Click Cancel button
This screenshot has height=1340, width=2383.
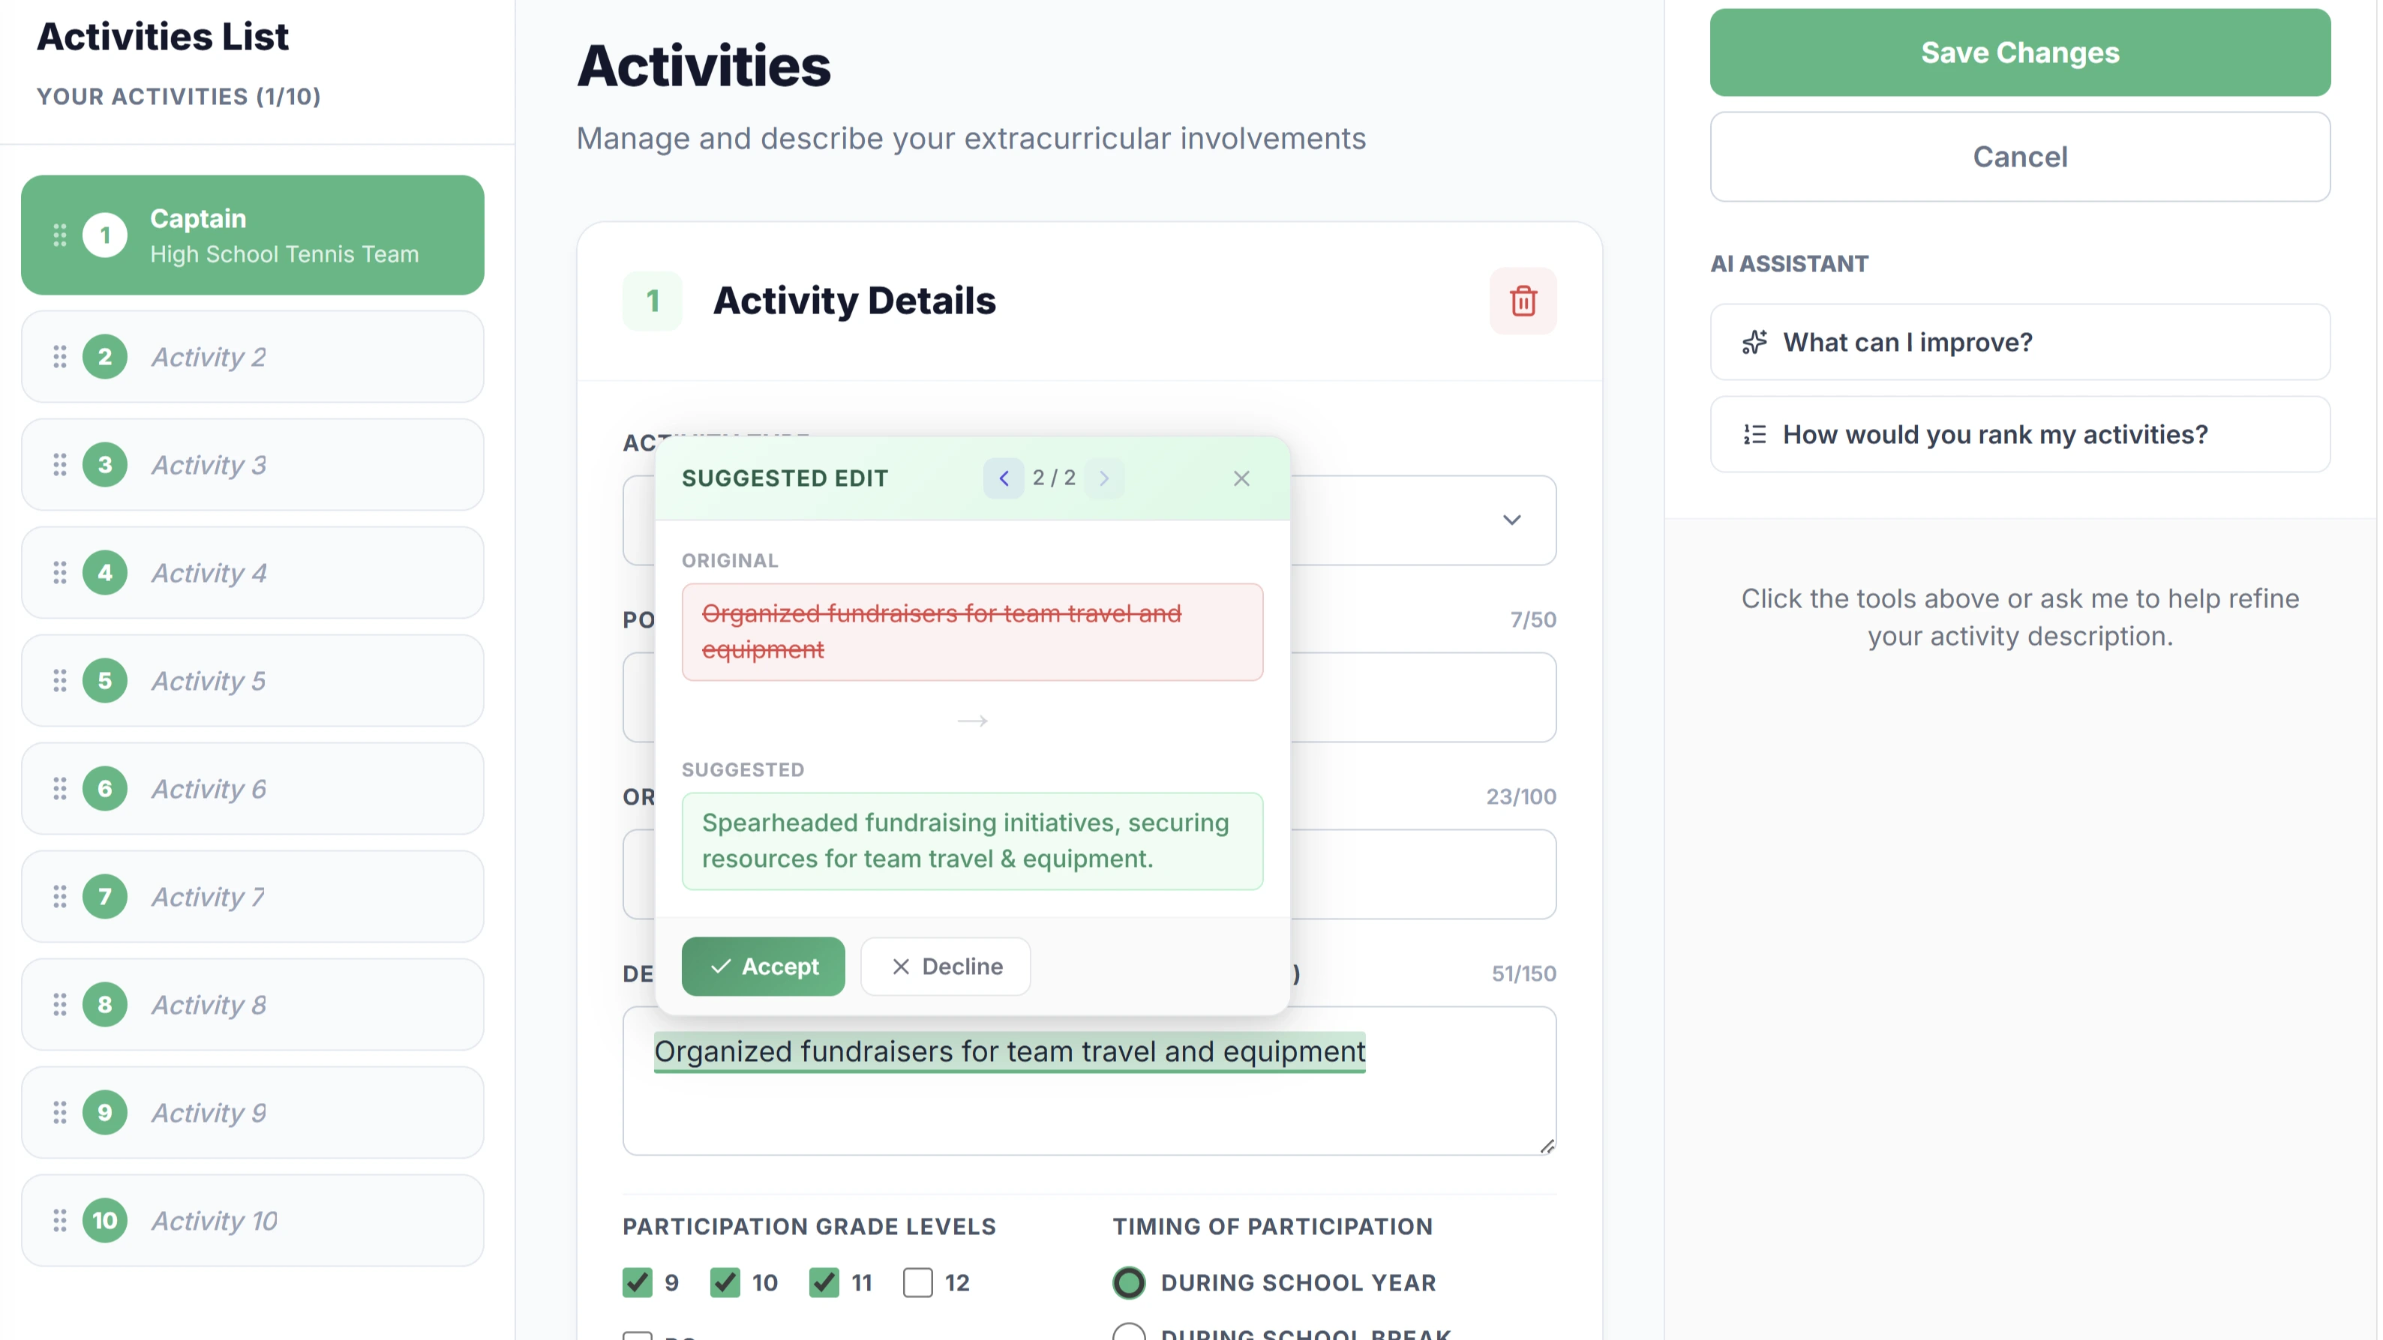(x=2019, y=157)
